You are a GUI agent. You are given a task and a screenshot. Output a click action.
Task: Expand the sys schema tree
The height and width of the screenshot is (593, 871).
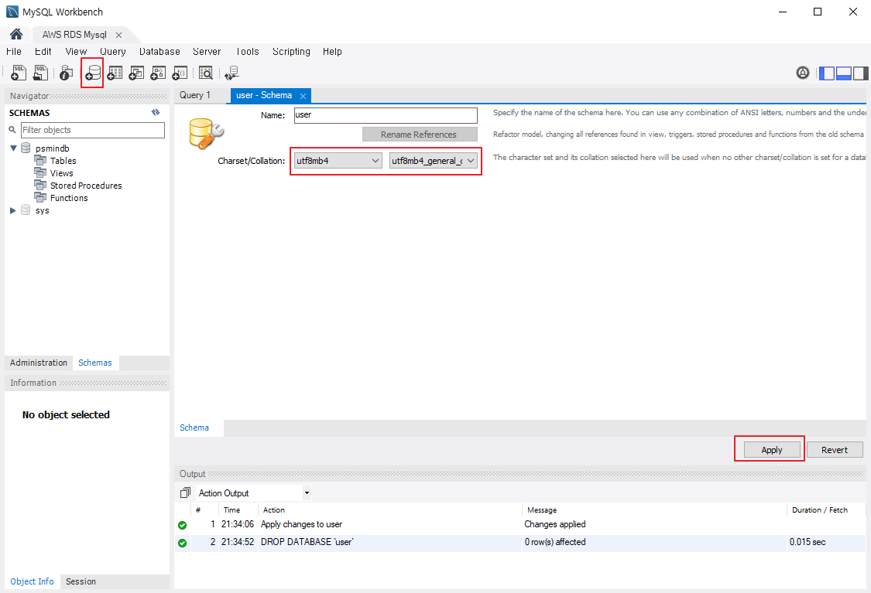pyautogui.click(x=13, y=210)
